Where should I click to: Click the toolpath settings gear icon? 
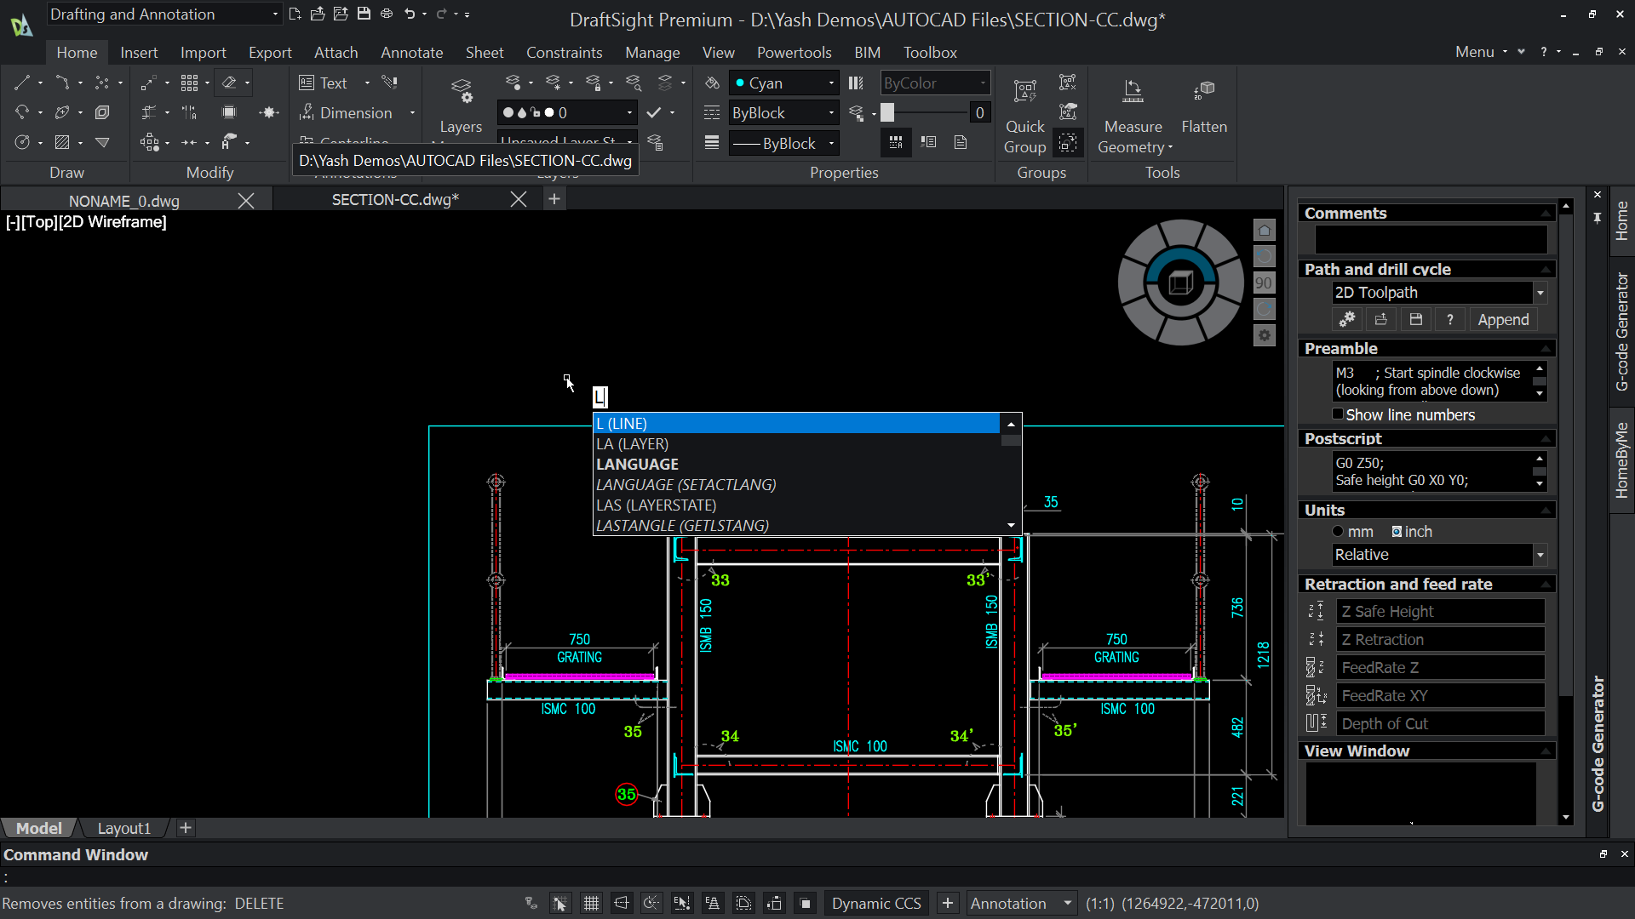(x=1347, y=319)
